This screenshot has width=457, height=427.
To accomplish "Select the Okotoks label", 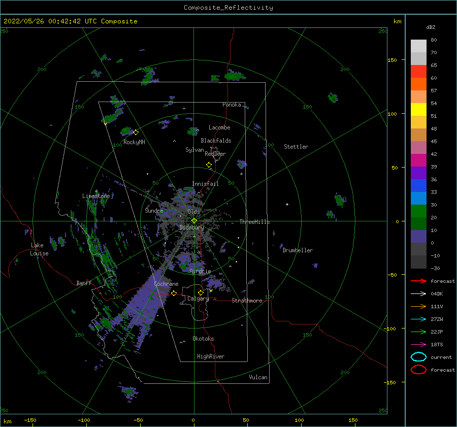I will 203,339.
